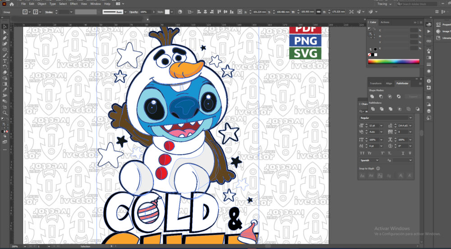Image resolution: width=451 pixels, height=249 pixels.
Task: Select the Selection tool arrow
Action: point(5,27)
